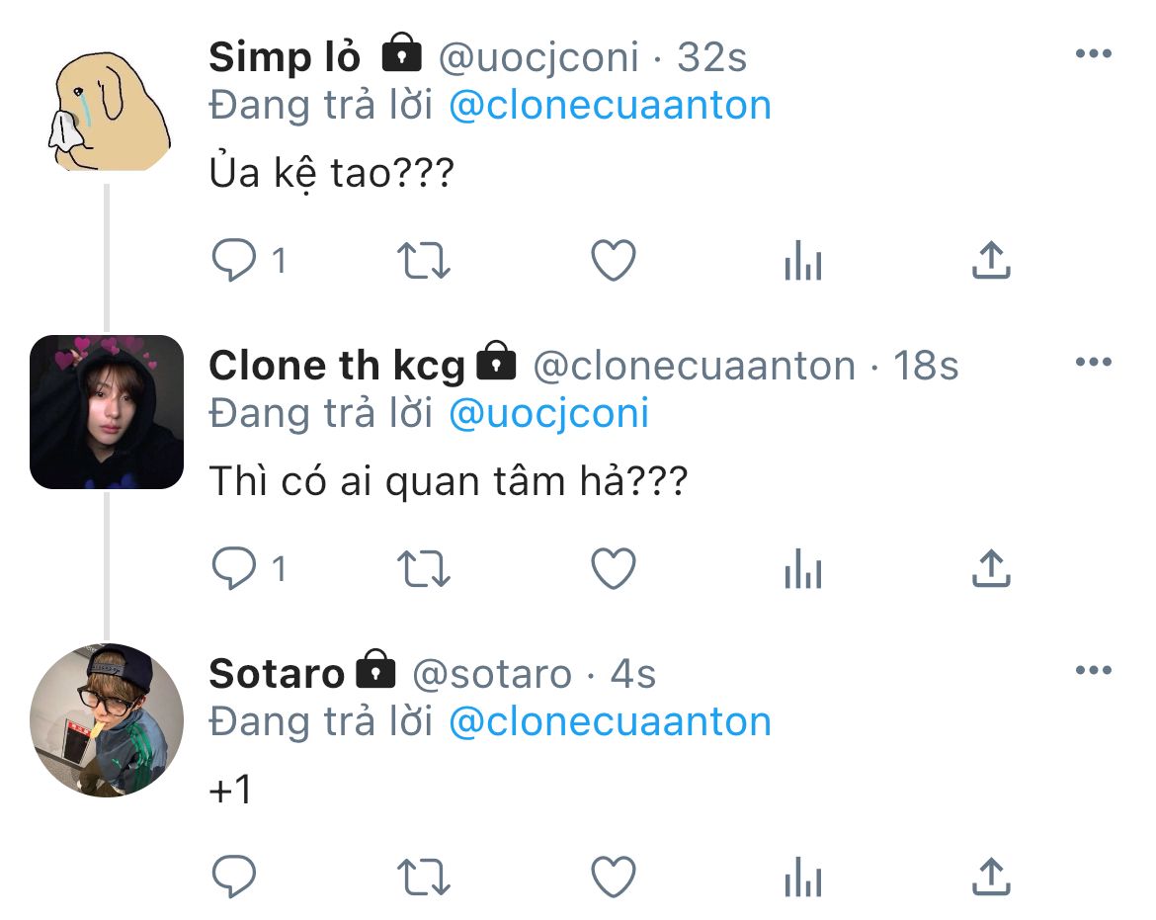Image resolution: width=1156 pixels, height=920 pixels.
Task: Reply to Simp lỏ's tweet
Action: [235, 261]
